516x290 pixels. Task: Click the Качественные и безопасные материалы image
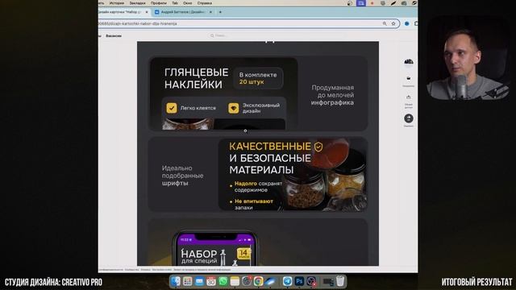pyautogui.click(x=293, y=175)
